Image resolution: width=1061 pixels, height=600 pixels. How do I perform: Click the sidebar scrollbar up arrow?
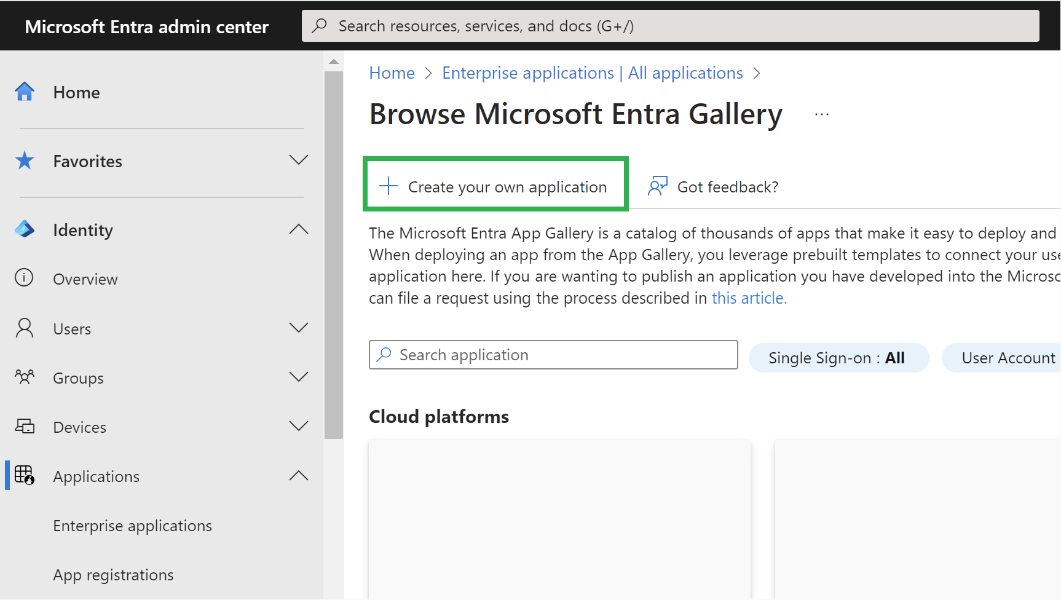pyautogui.click(x=334, y=61)
